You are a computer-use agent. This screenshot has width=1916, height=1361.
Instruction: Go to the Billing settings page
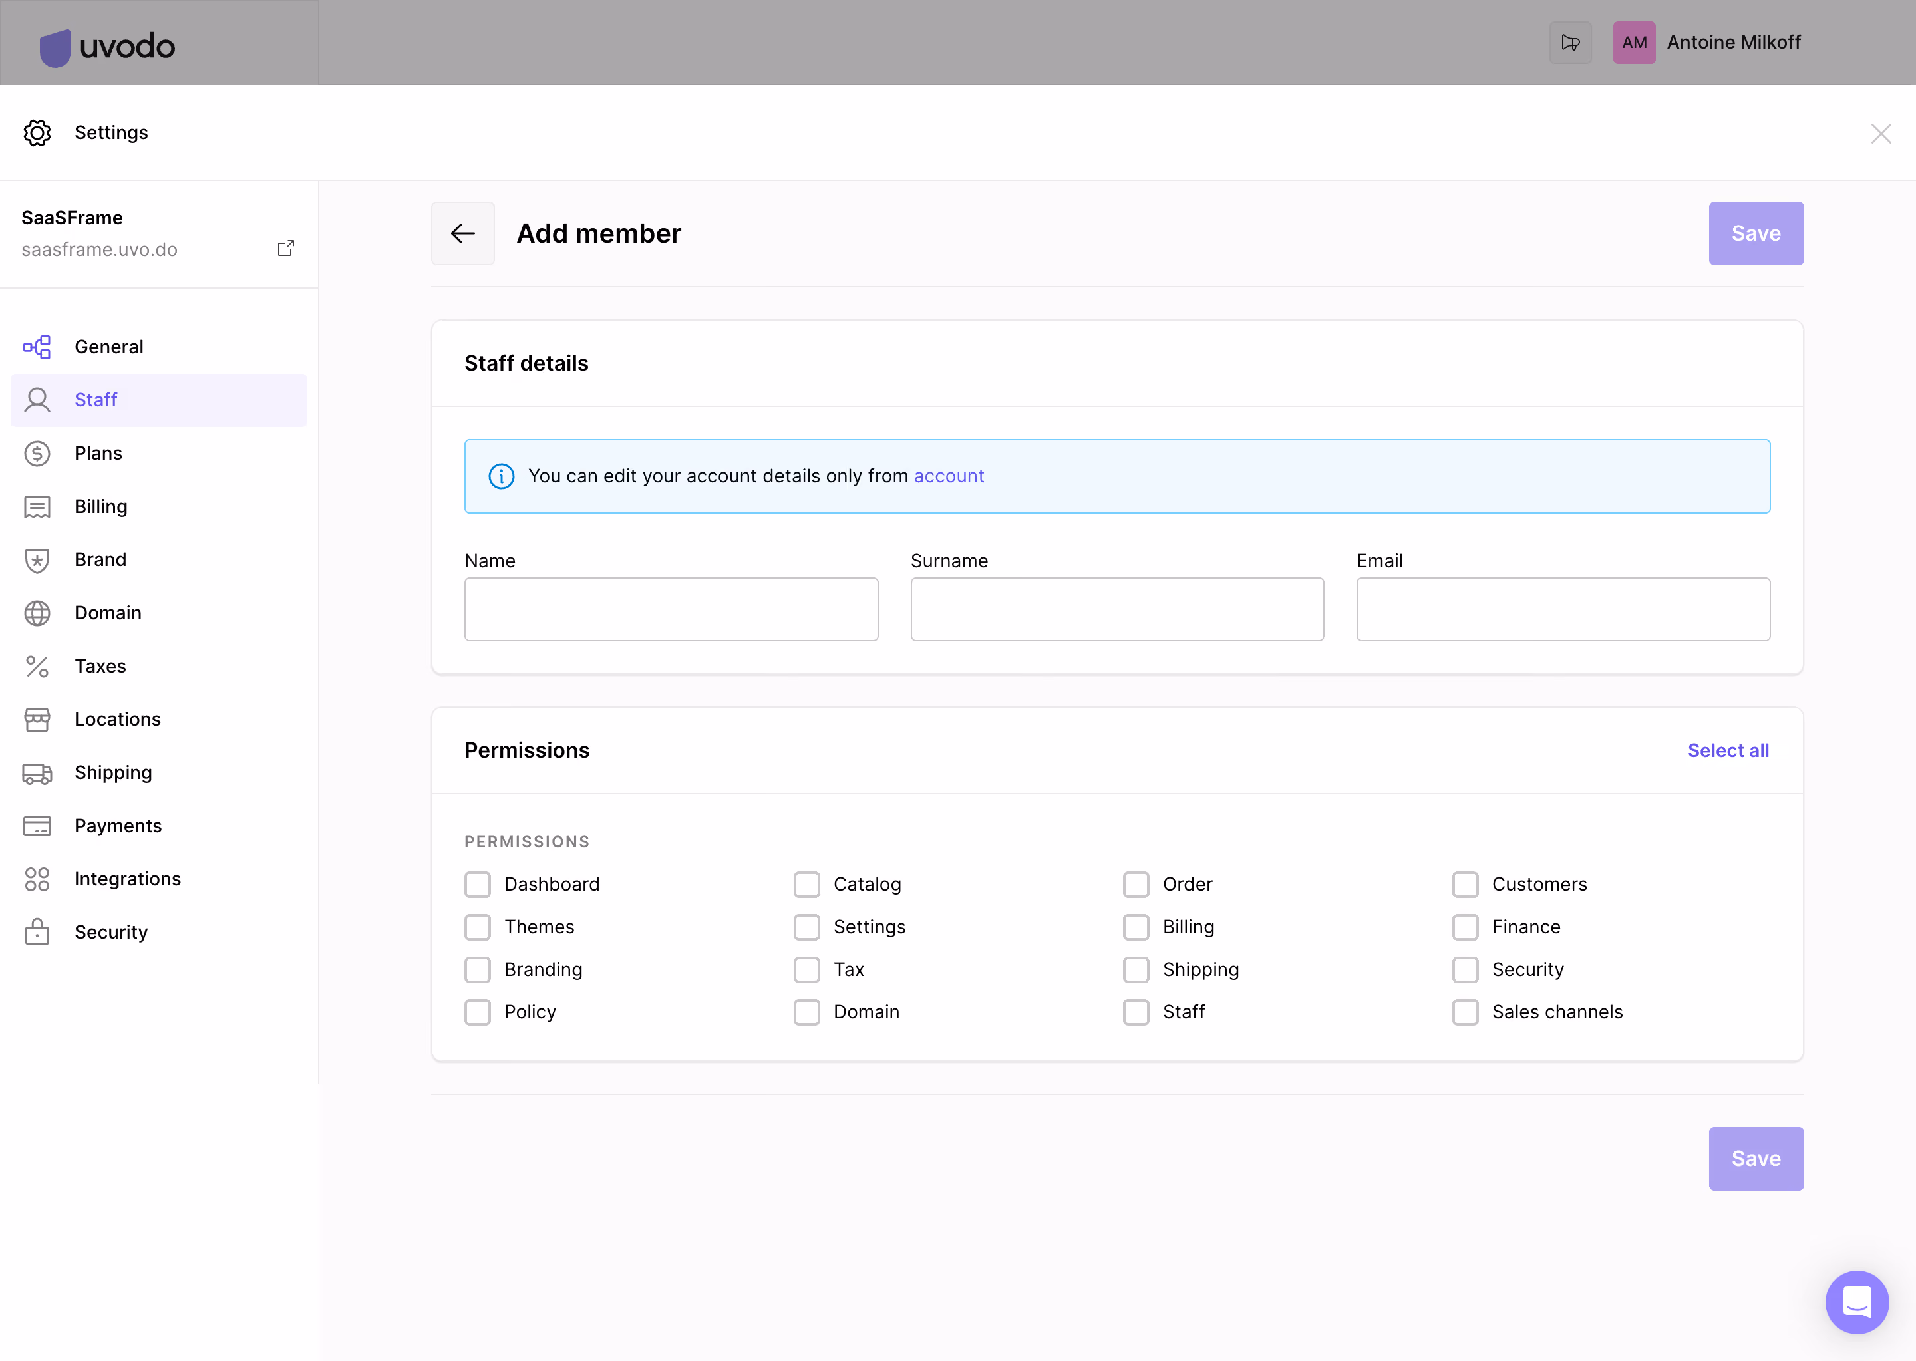(x=159, y=506)
